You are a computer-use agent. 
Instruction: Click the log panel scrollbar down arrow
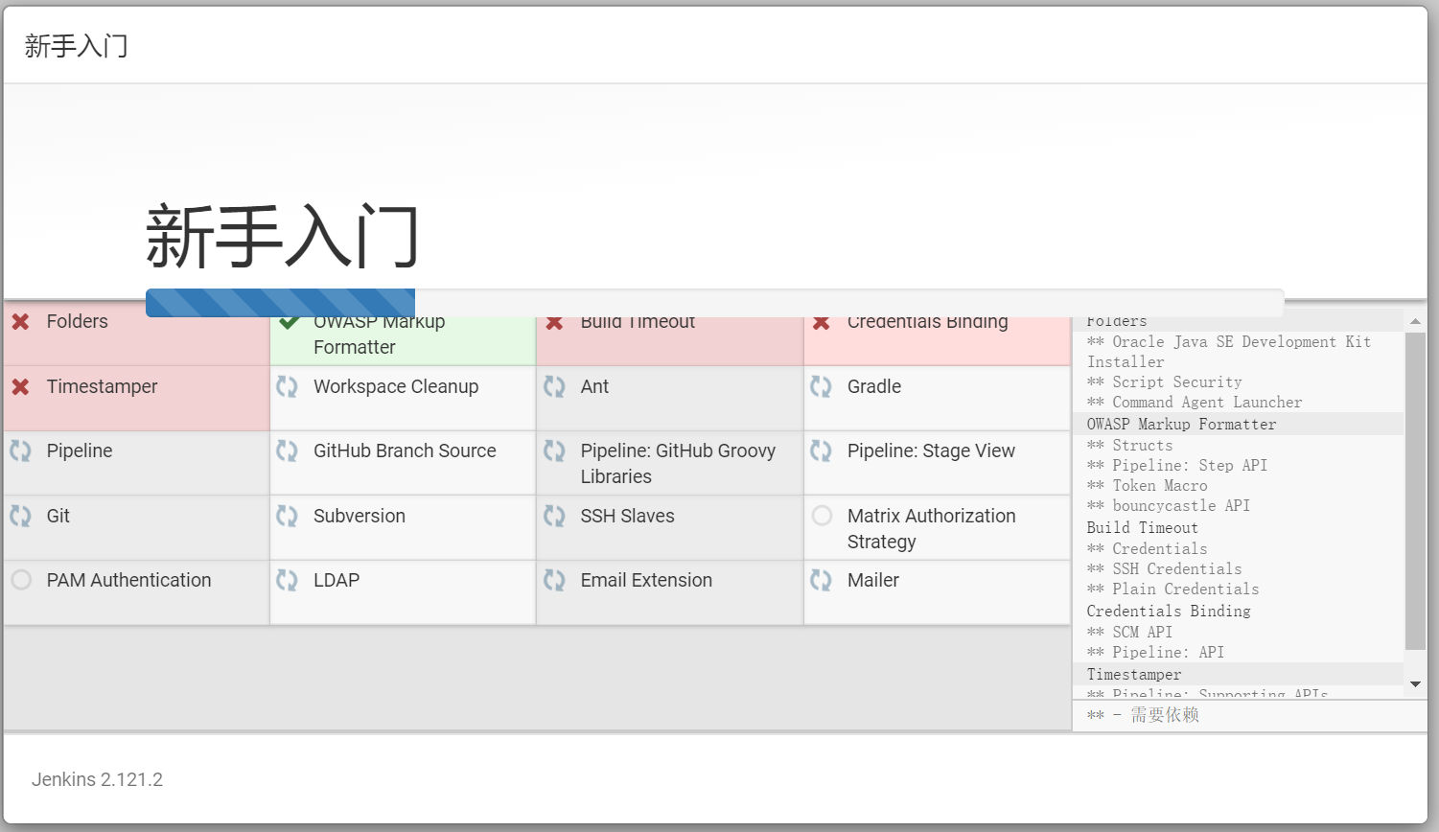point(1415,684)
